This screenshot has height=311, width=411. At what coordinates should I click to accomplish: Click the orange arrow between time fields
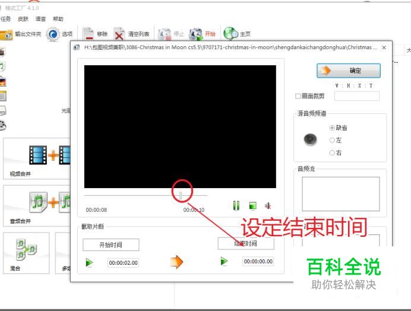tap(176, 262)
